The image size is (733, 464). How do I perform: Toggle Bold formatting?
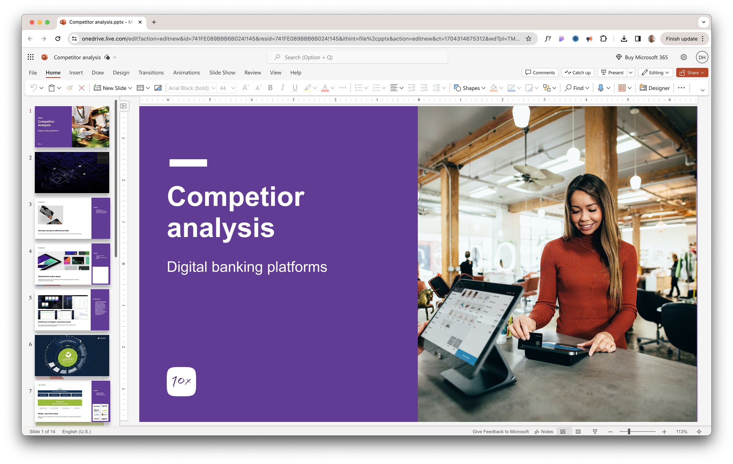270,88
